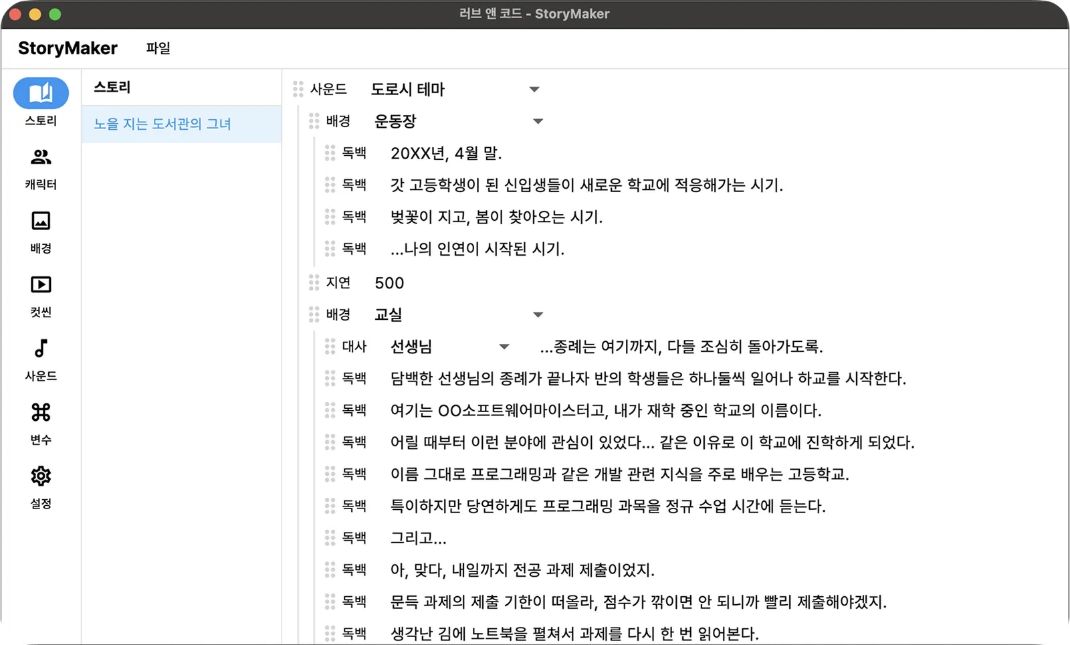Edit the line 벚꽃이 지고, 봄이 찾아오는 시기.
The width and height of the screenshot is (1070, 645).
click(496, 217)
